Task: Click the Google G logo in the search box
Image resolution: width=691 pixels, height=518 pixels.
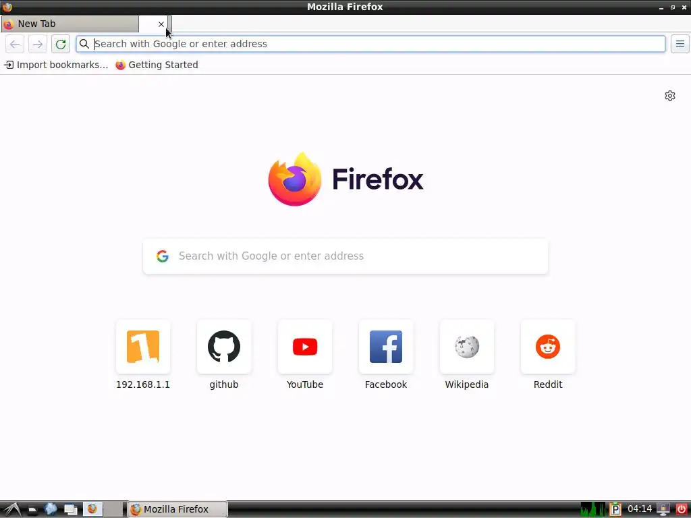Action: pos(163,256)
